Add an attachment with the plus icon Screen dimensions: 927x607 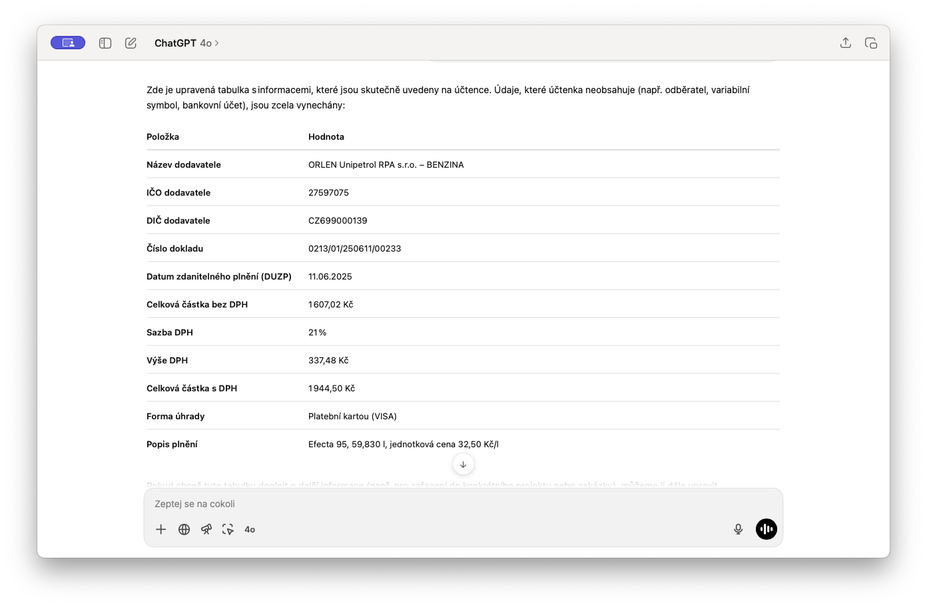161,529
